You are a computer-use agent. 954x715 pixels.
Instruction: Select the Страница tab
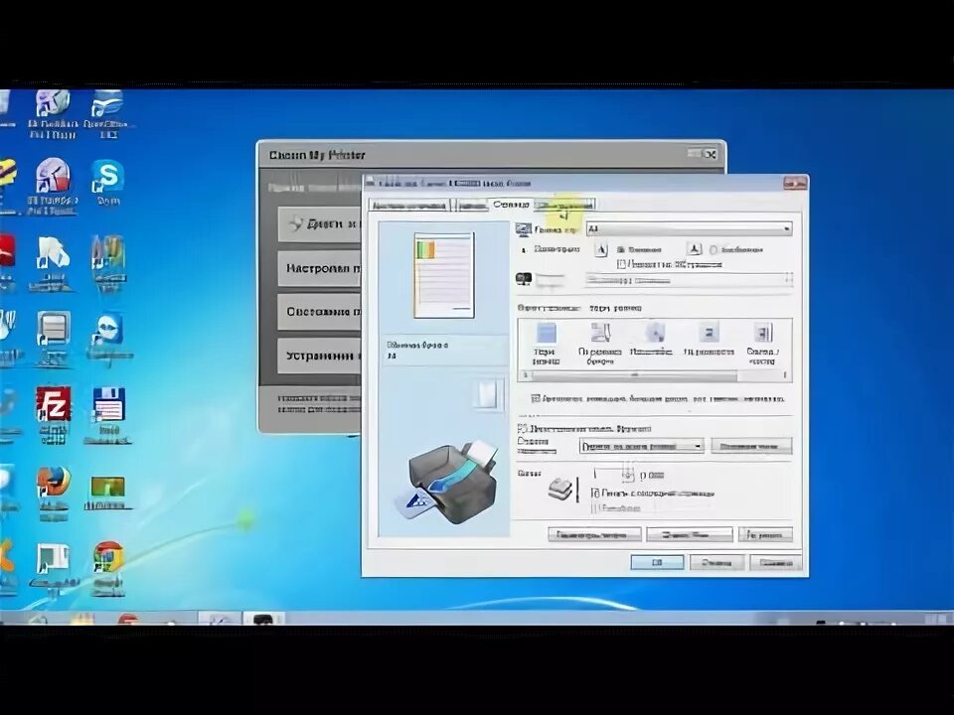[x=511, y=205]
